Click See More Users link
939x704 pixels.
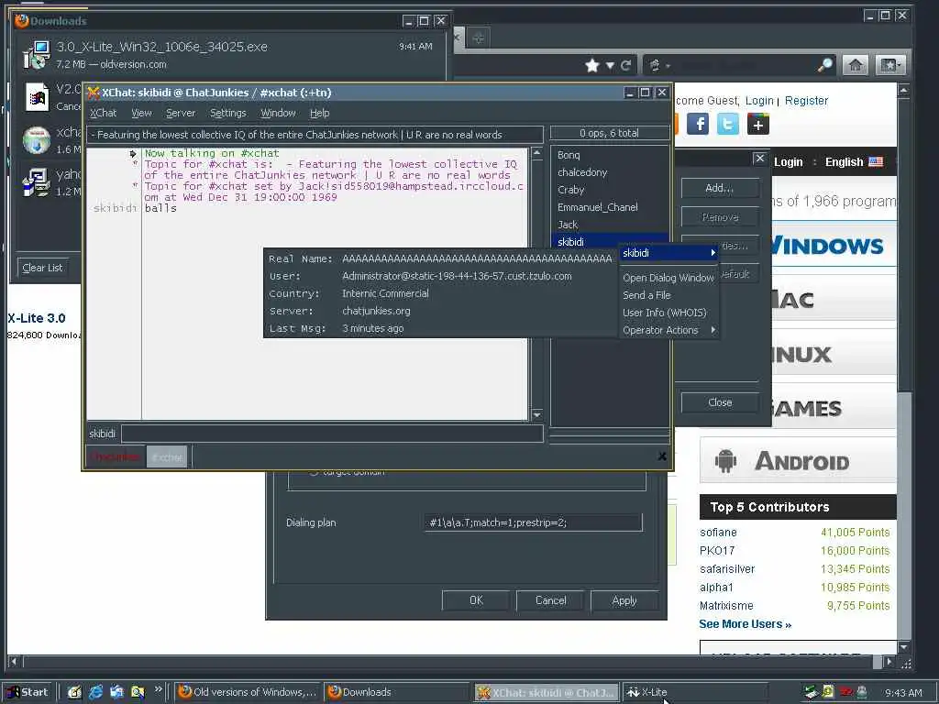(x=745, y=623)
